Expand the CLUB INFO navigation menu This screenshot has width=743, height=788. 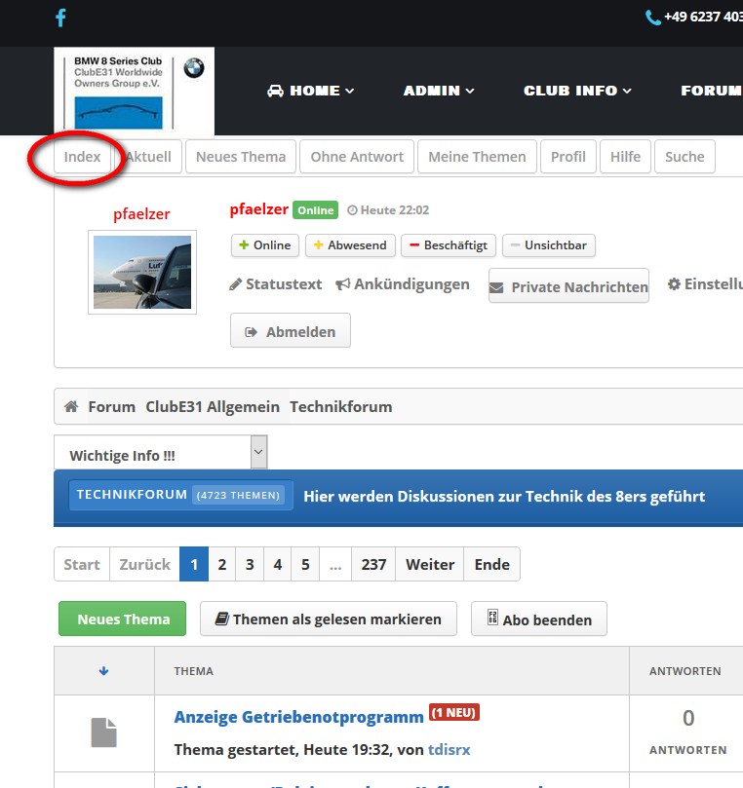click(x=577, y=91)
